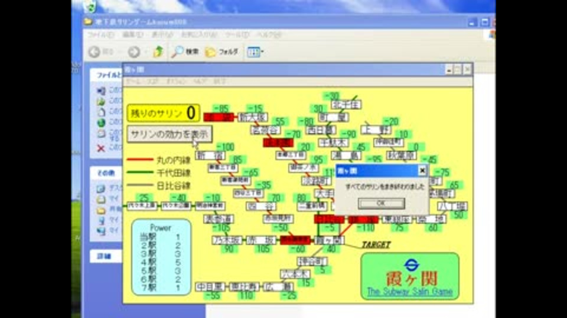567x318 pixels.
Task: Select the 二重橋前 station box
Action: pos(312,206)
